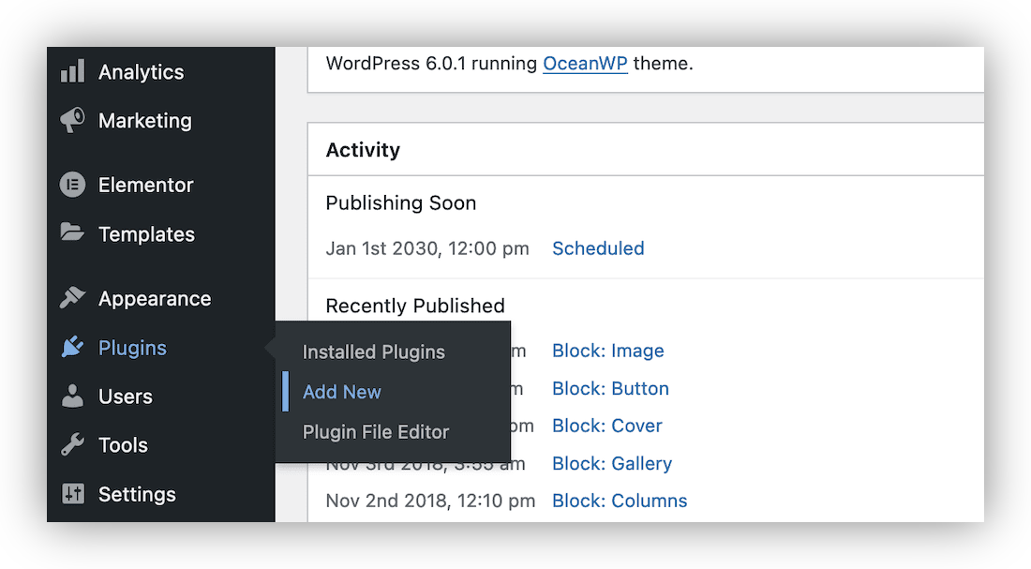The image size is (1031, 569).
Task: Click the Marketing megaphone icon
Action: (x=72, y=120)
